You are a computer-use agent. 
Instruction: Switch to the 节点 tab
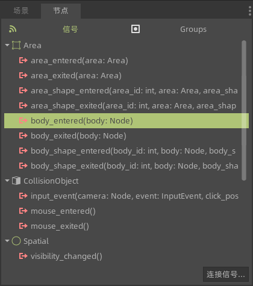pos(61,11)
